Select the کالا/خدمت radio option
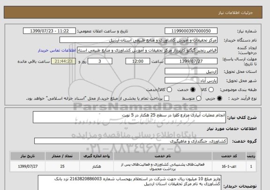This screenshot has width=270, height=190. pyautogui.click(x=169, y=90)
